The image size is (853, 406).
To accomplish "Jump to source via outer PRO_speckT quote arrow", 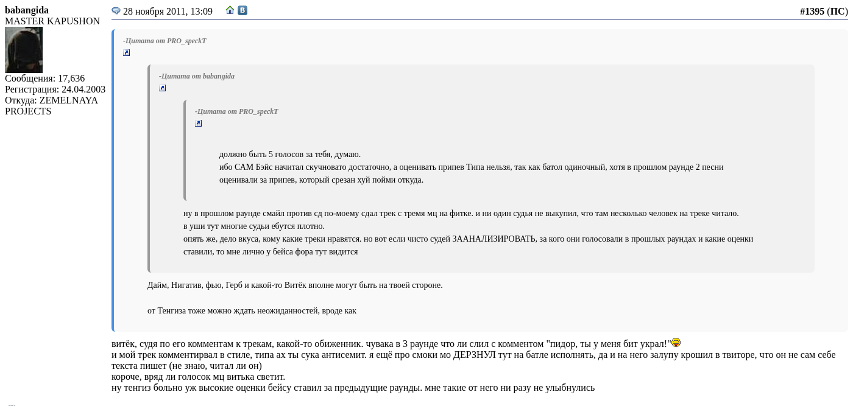I will point(127,53).
